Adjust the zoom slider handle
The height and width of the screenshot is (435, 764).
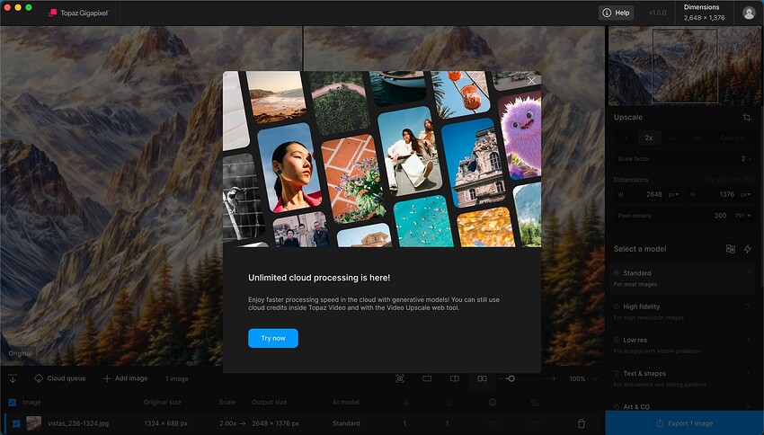(x=511, y=378)
